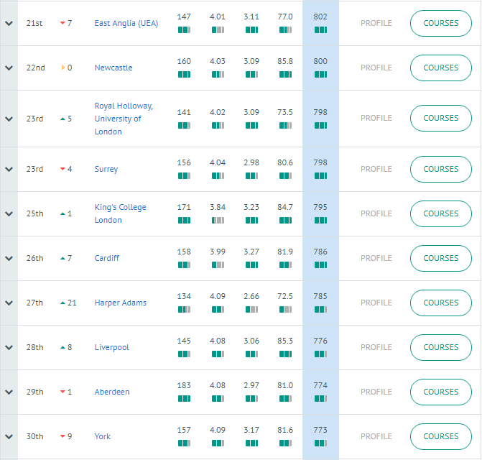Select Cardiff's overall score 786
The width and height of the screenshot is (482, 460).
(320, 252)
